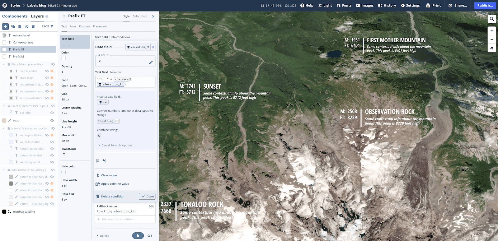498x241 pixels.
Task: Check the Prefix M layer checkbox
Action: [4, 56]
